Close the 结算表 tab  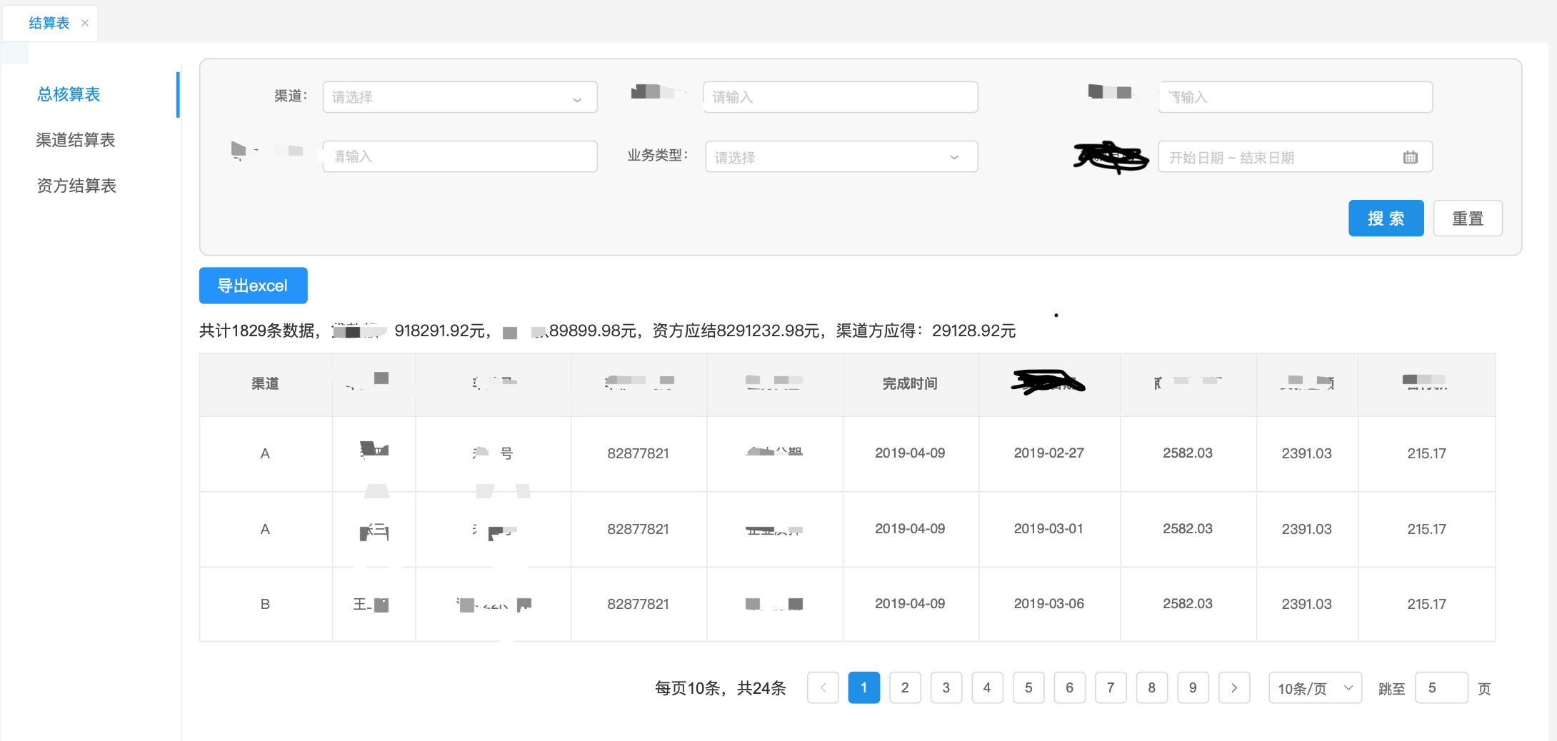[x=84, y=22]
